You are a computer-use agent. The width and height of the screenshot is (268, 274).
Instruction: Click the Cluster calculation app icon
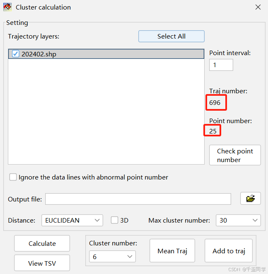point(7,7)
